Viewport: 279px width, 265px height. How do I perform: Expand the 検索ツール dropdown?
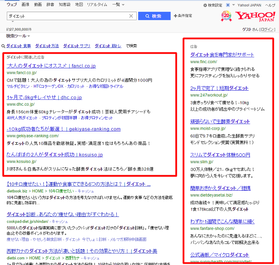pos(18,36)
